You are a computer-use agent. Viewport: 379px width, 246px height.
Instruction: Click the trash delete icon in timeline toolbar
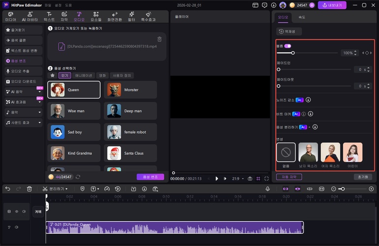(x=29, y=189)
